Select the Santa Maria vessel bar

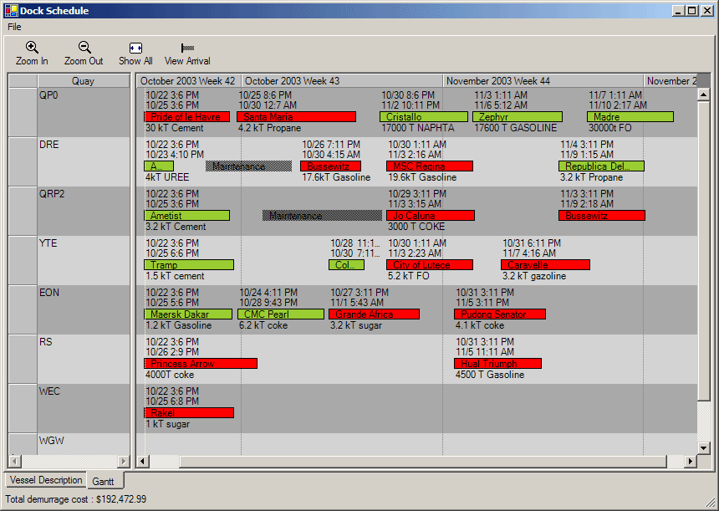tap(296, 117)
